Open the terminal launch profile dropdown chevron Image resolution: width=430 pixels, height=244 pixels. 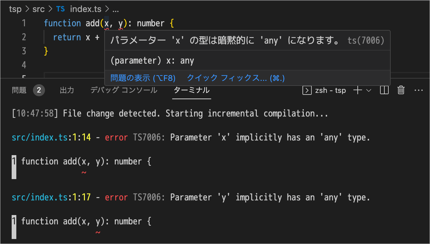(369, 90)
